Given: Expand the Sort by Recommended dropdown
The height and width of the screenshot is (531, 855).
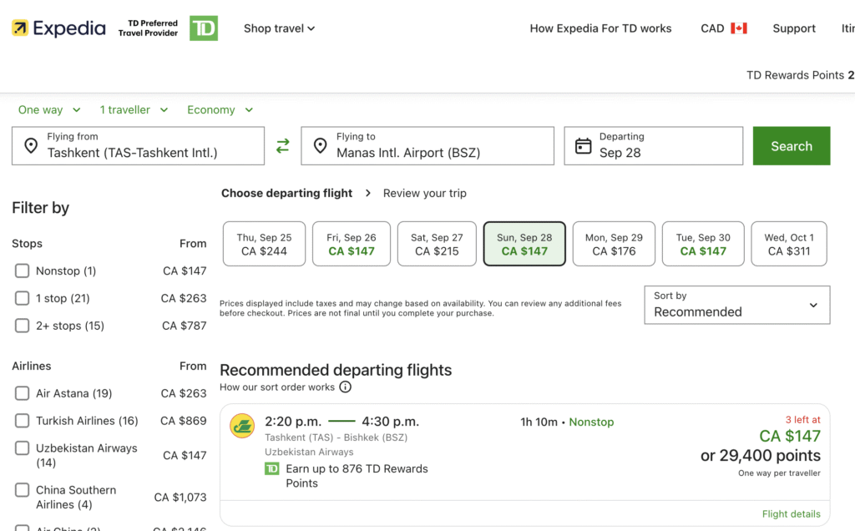Looking at the screenshot, I should click(736, 305).
